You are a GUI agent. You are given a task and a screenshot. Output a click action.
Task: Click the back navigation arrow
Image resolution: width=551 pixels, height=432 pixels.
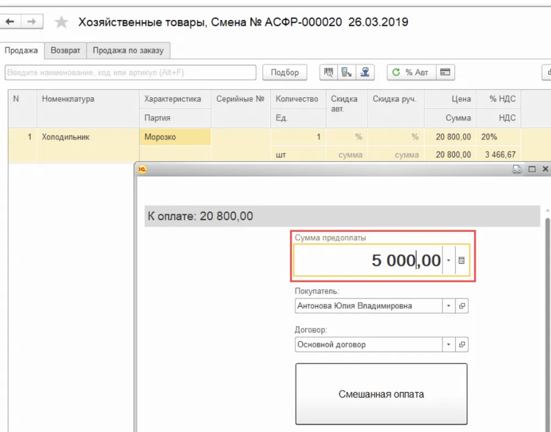[10, 22]
